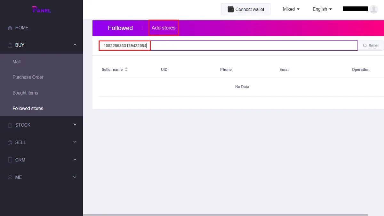The height and width of the screenshot is (216, 384).
Task: Toggle sorting on the Seller name column
Action: [x=126, y=69]
